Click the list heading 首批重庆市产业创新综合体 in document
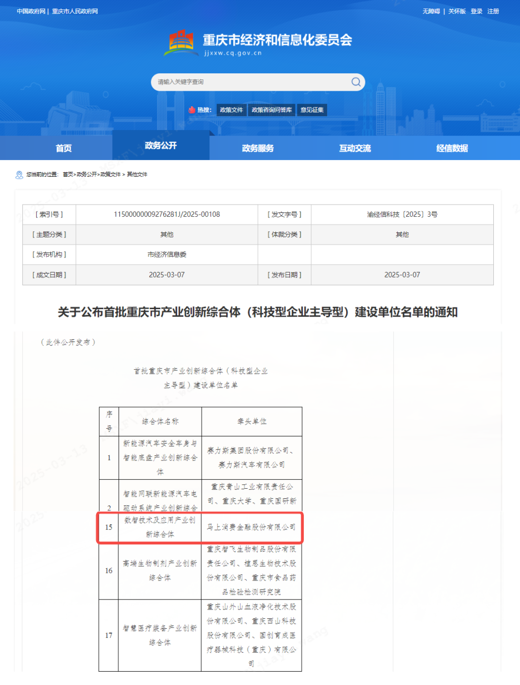 click(x=201, y=378)
